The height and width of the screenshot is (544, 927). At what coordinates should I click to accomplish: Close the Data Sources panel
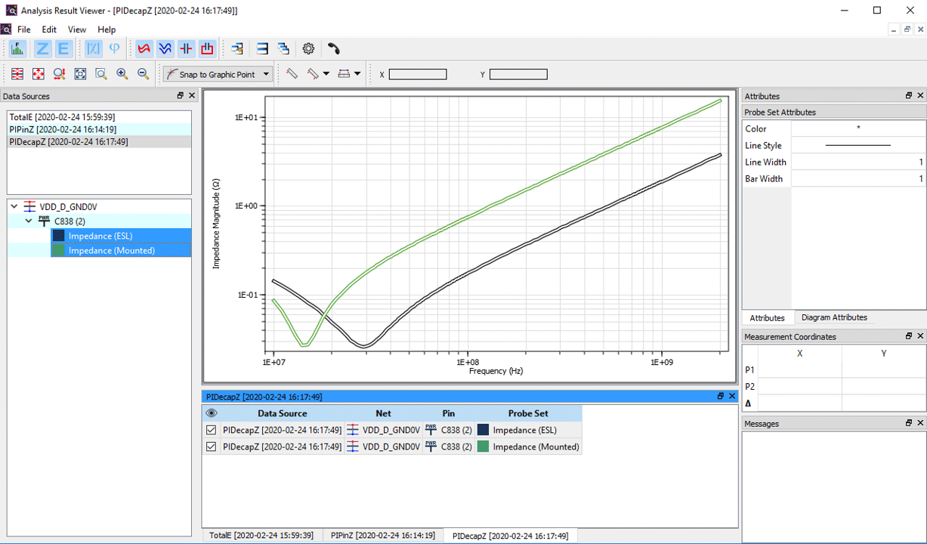(192, 96)
